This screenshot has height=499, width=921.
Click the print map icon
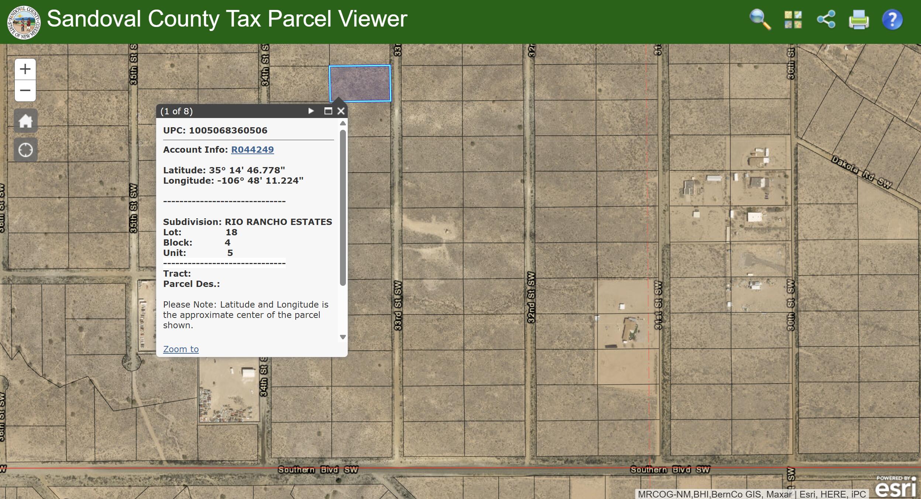tap(859, 20)
